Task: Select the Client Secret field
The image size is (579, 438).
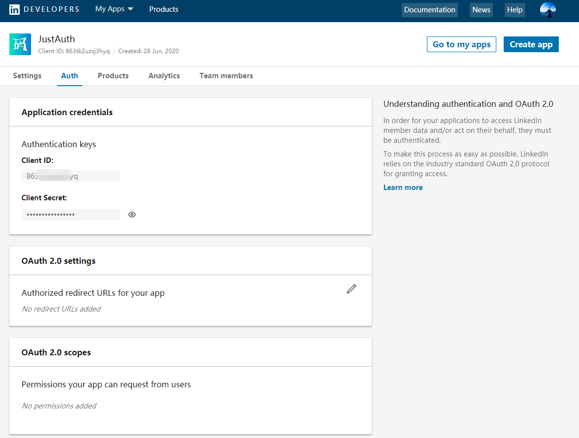Action: pos(71,215)
